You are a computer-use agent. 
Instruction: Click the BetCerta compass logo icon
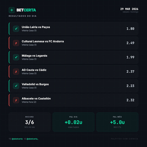tap(12, 10)
